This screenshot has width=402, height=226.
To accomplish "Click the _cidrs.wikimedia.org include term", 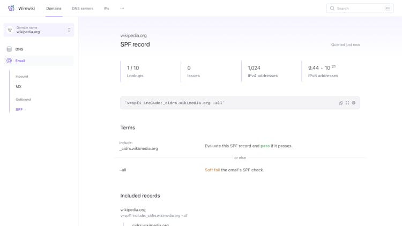I will pyautogui.click(x=139, y=148).
